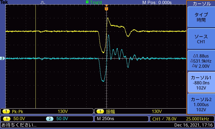This screenshot has width=215, height=129.
Task: Click the 25.0001kHz trigger frequency readout
Action: point(198,119)
